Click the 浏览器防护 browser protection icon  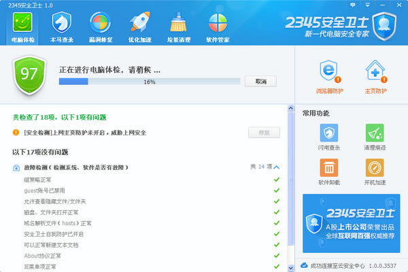coord(328,75)
